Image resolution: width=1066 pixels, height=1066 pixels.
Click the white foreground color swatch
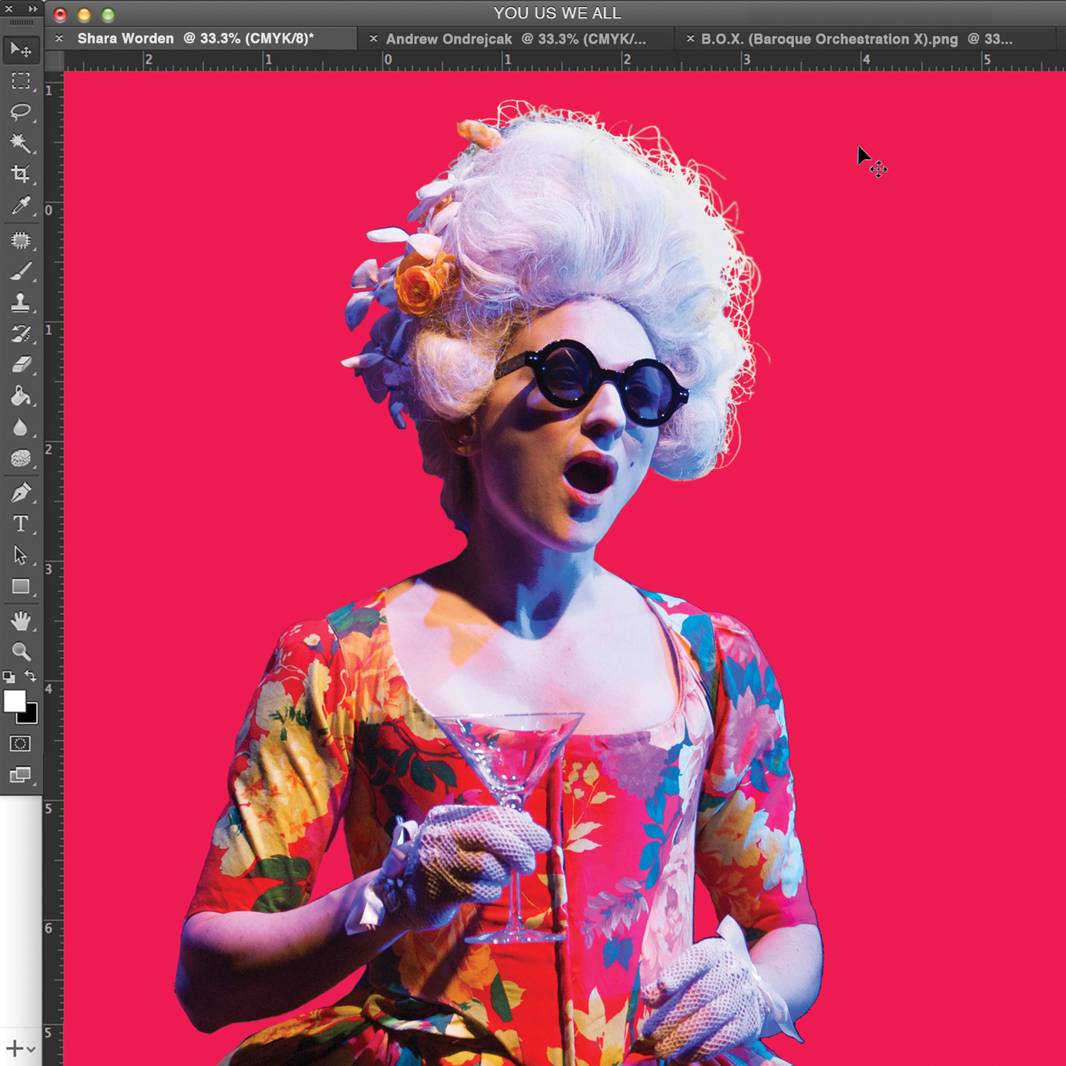coord(14,701)
